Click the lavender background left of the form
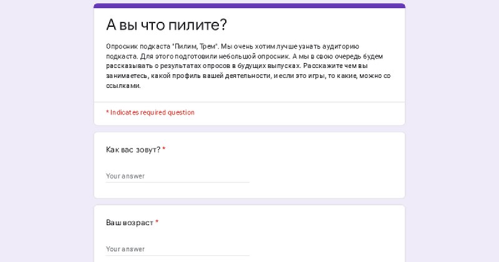499x262 pixels. (x=47, y=131)
